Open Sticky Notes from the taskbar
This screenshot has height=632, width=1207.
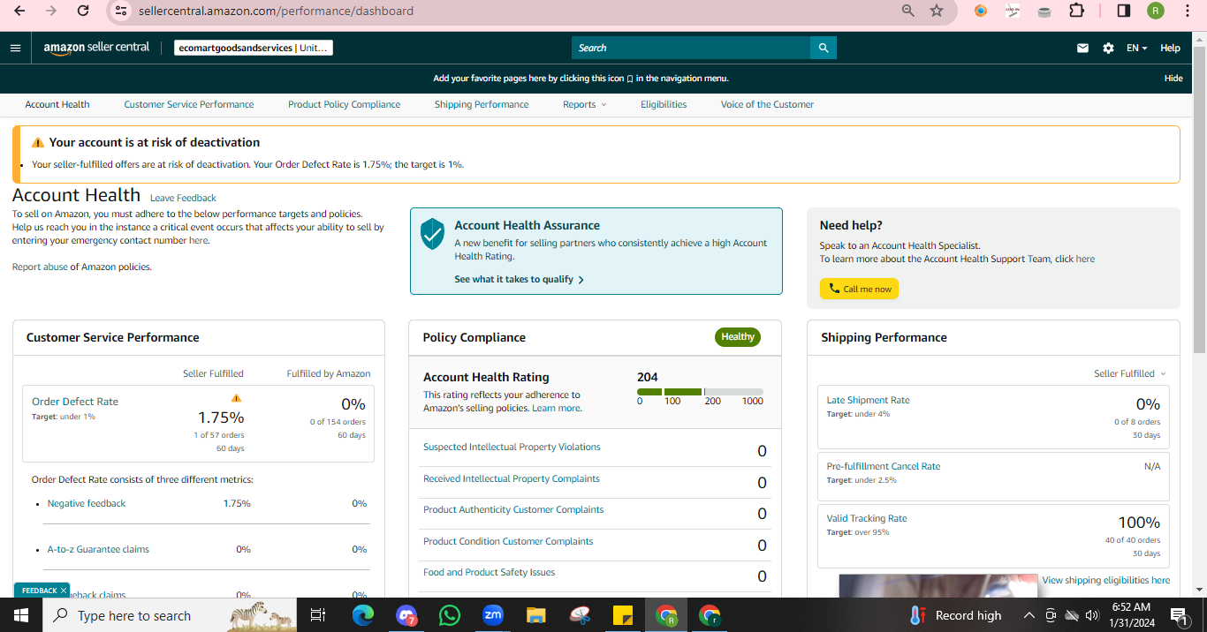tap(623, 615)
